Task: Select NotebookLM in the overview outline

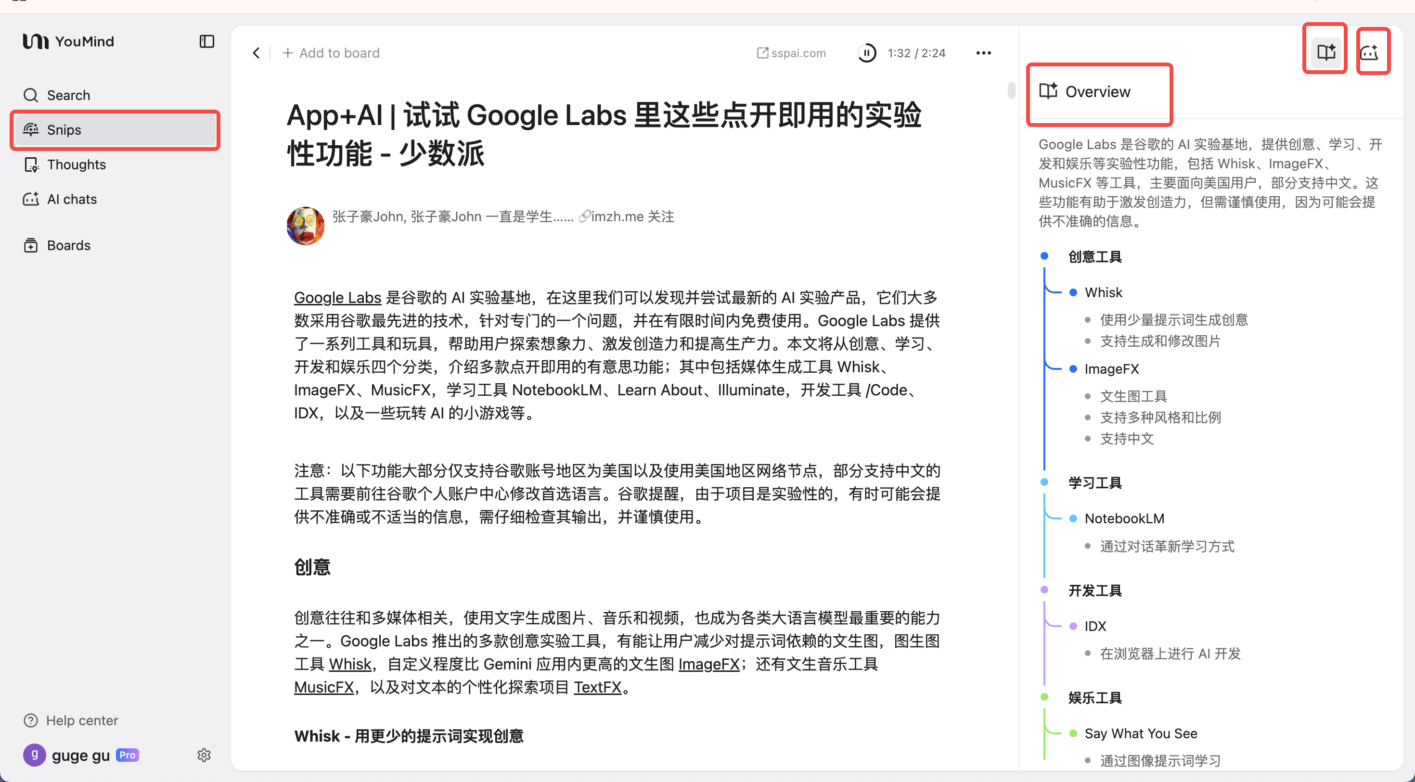Action: [1124, 518]
